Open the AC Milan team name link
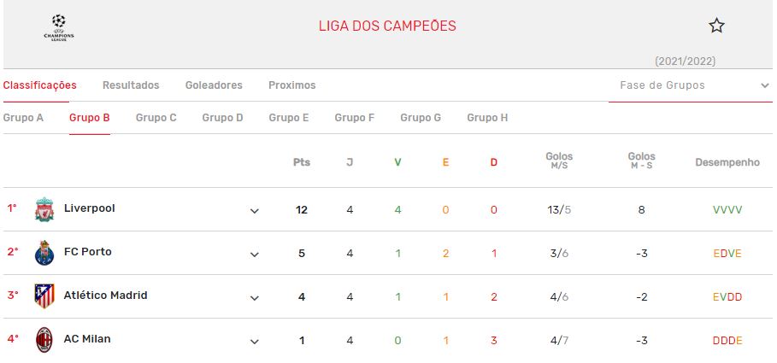 tap(87, 339)
